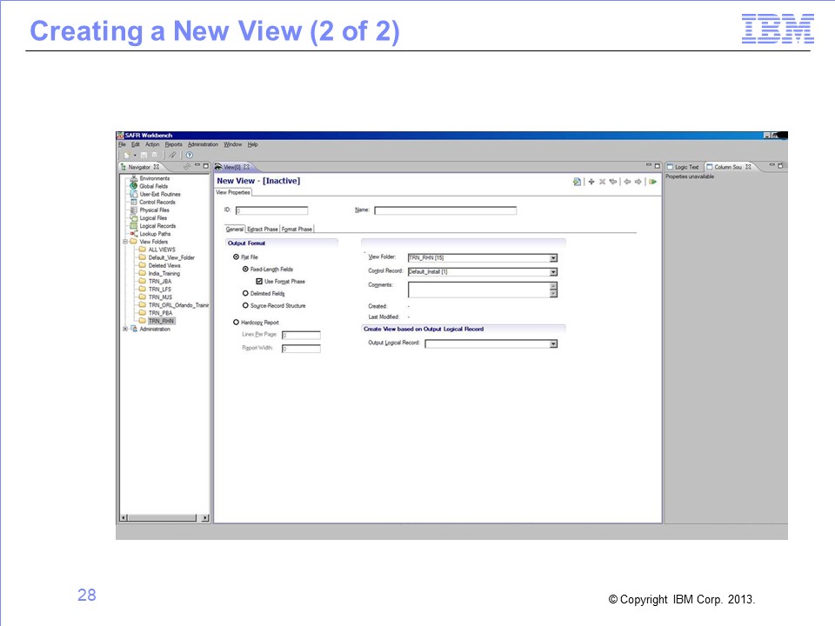Select the Source-Record Structure radio button
Screen dimensions: 835x626
tap(245, 305)
